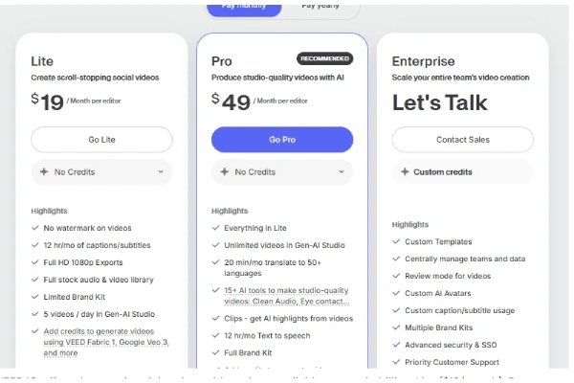Click the checkmark beside Custom Templates
574x383 pixels.
coord(396,241)
